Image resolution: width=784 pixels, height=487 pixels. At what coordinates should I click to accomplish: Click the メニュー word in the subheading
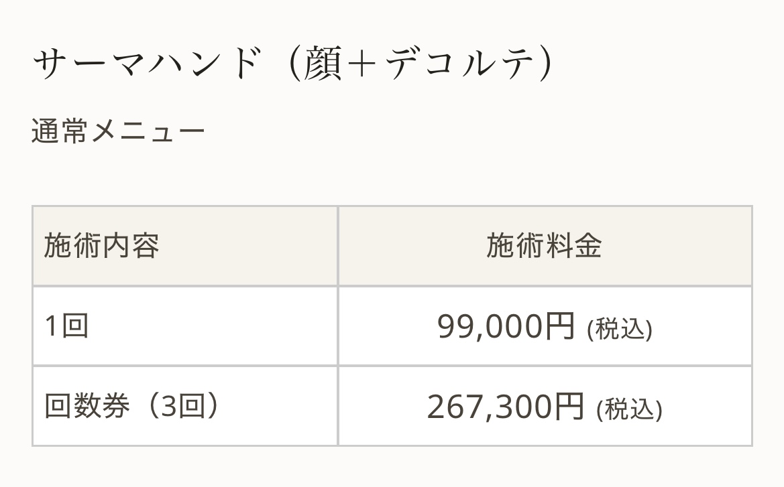147,131
